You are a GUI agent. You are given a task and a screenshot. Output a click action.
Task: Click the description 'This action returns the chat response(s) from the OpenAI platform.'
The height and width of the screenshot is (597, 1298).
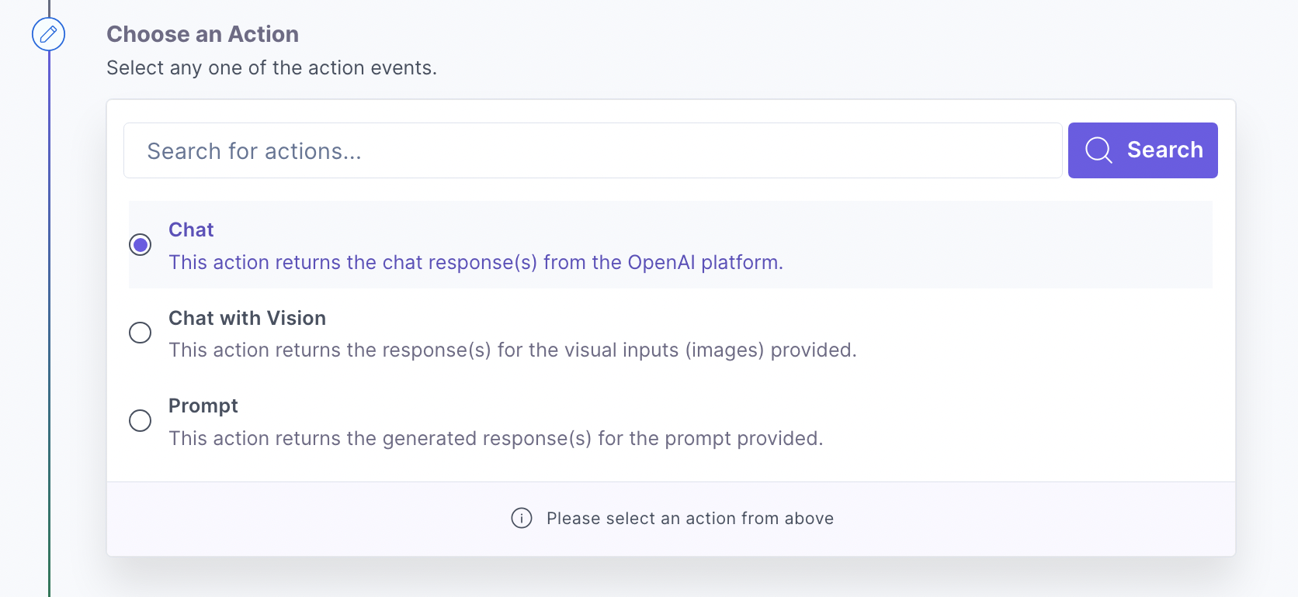pos(476,262)
